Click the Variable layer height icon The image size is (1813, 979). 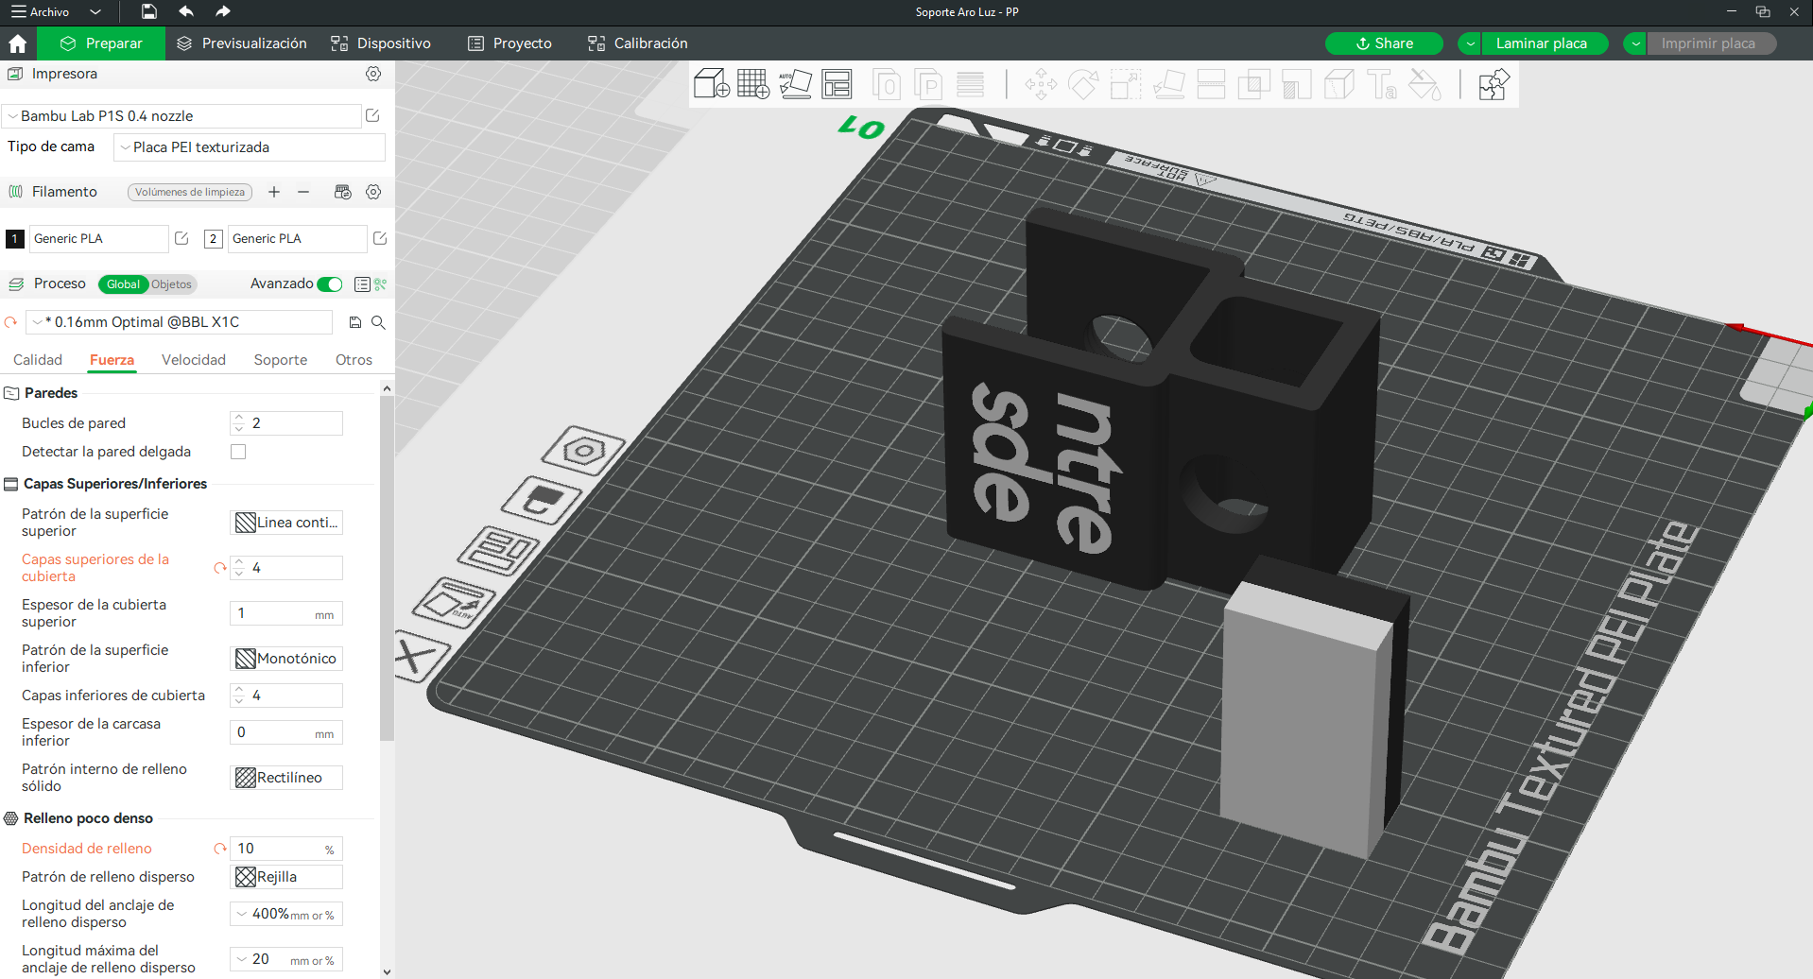pyautogui.click(x=971, y=84)
